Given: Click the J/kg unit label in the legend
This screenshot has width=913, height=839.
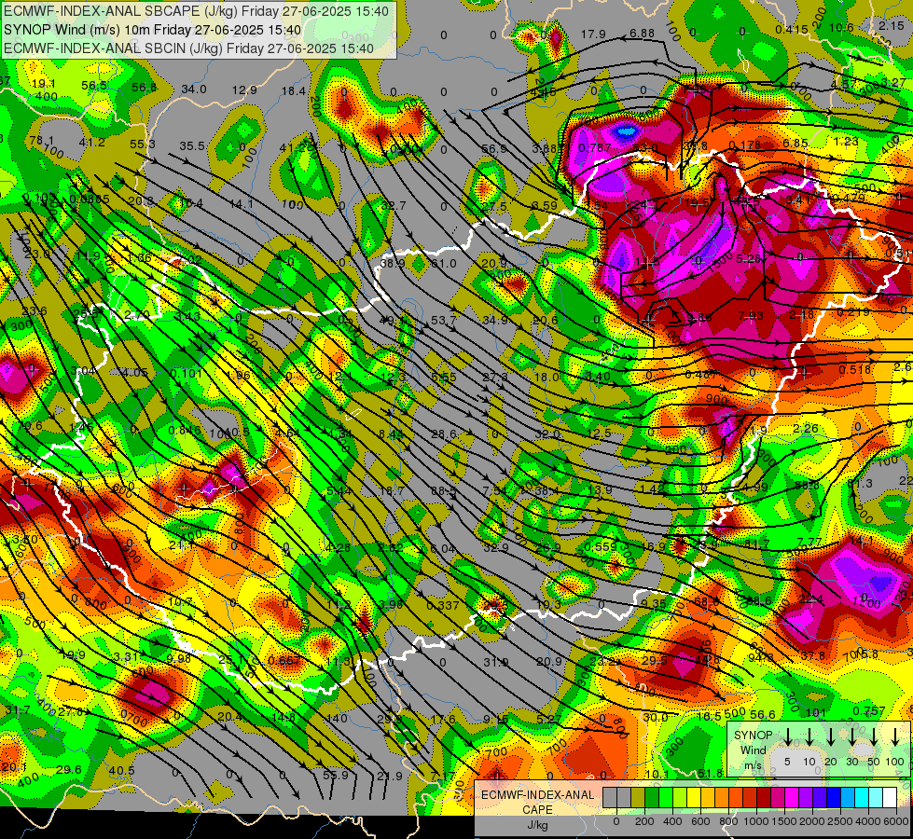Looking at the screenshot, I should tap(538, 826).
